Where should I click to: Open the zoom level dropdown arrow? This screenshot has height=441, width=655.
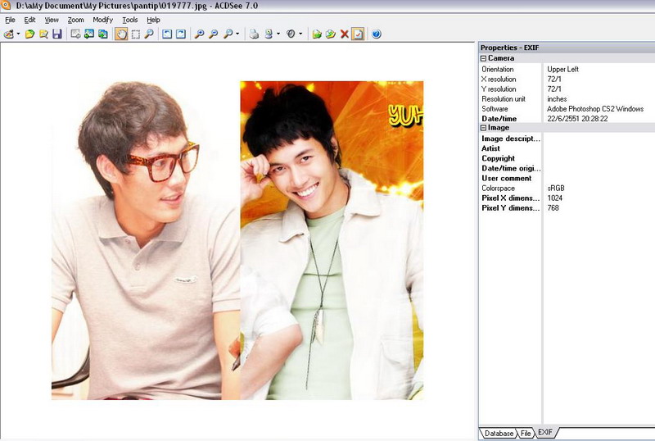click(237, 34)
